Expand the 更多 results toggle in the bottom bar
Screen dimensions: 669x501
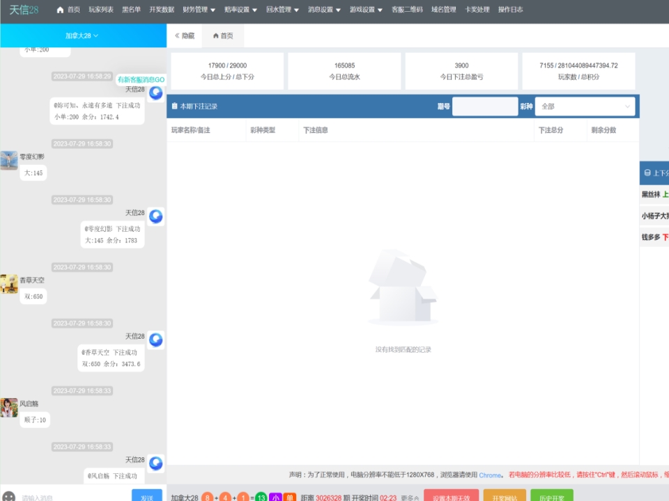pyautogui.click(x=410, y=498)
